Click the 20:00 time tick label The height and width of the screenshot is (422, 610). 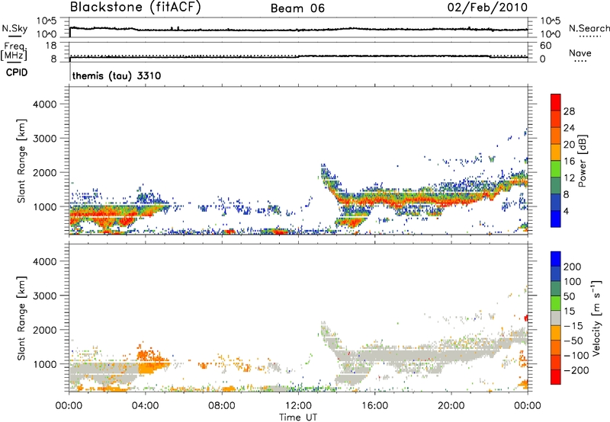[451, 406]
